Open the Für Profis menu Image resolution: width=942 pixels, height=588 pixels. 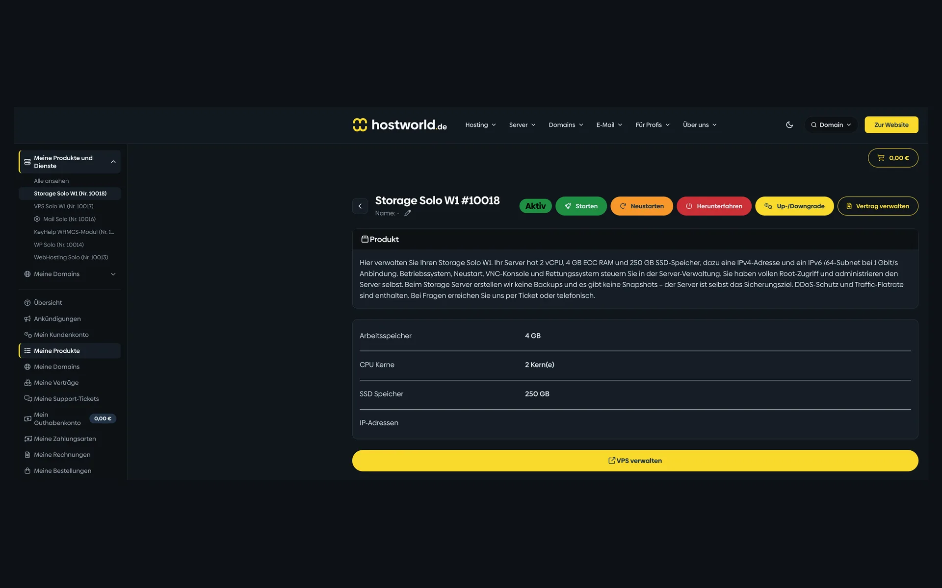tap(652, 125)
